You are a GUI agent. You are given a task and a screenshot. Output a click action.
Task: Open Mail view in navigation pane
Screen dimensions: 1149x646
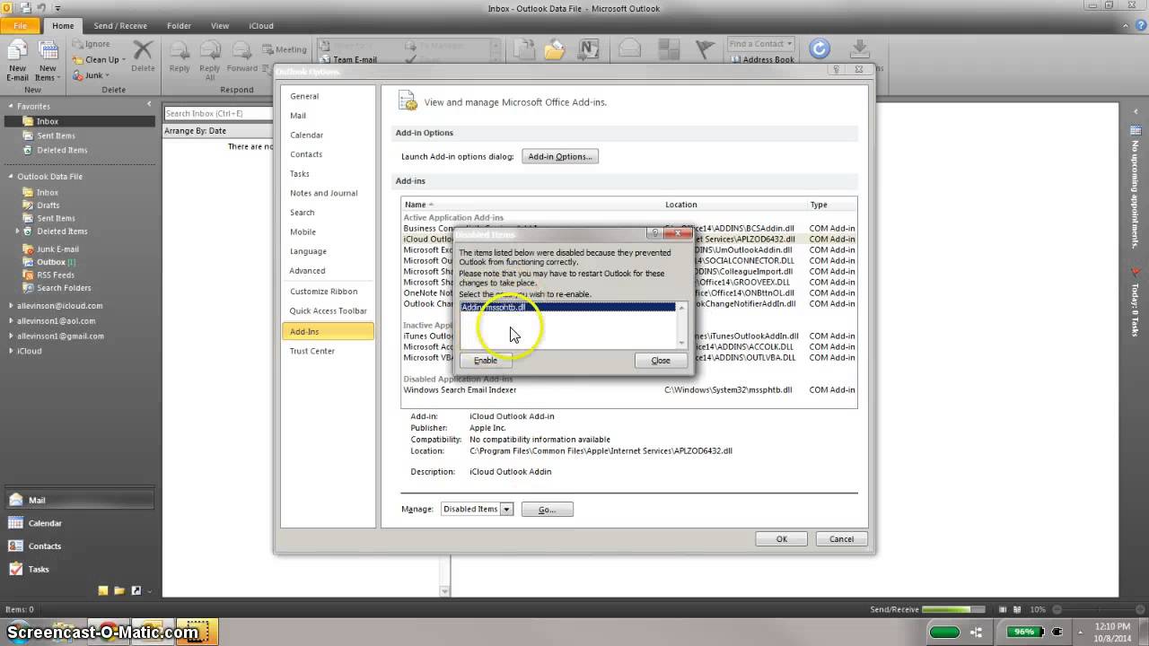[x=78, y=500]
